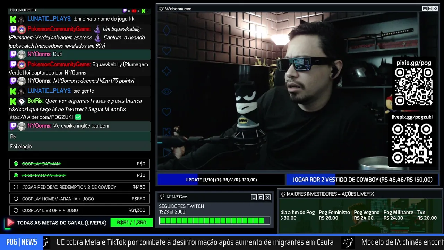Open the pixie.gg/pog link text
The image size is (444, 250).
(414, 63)
